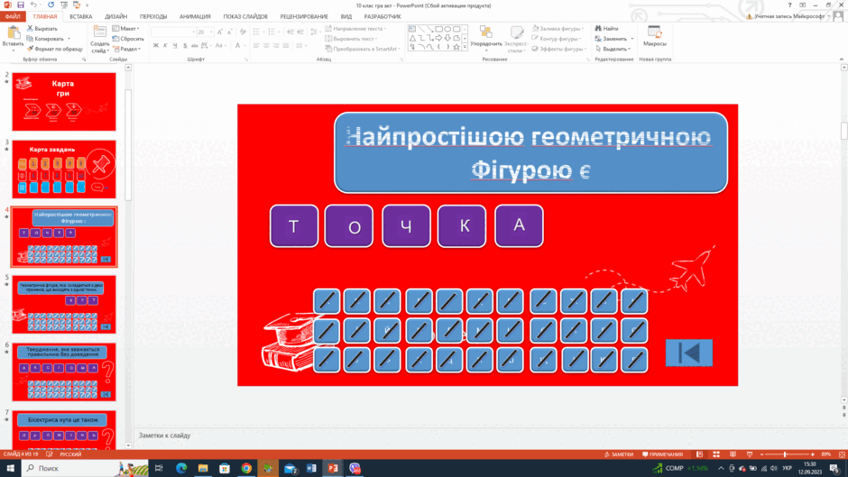Reset the slide layout with Сбросить
Viewport: 848px width, 477px height.
(128, 39)
